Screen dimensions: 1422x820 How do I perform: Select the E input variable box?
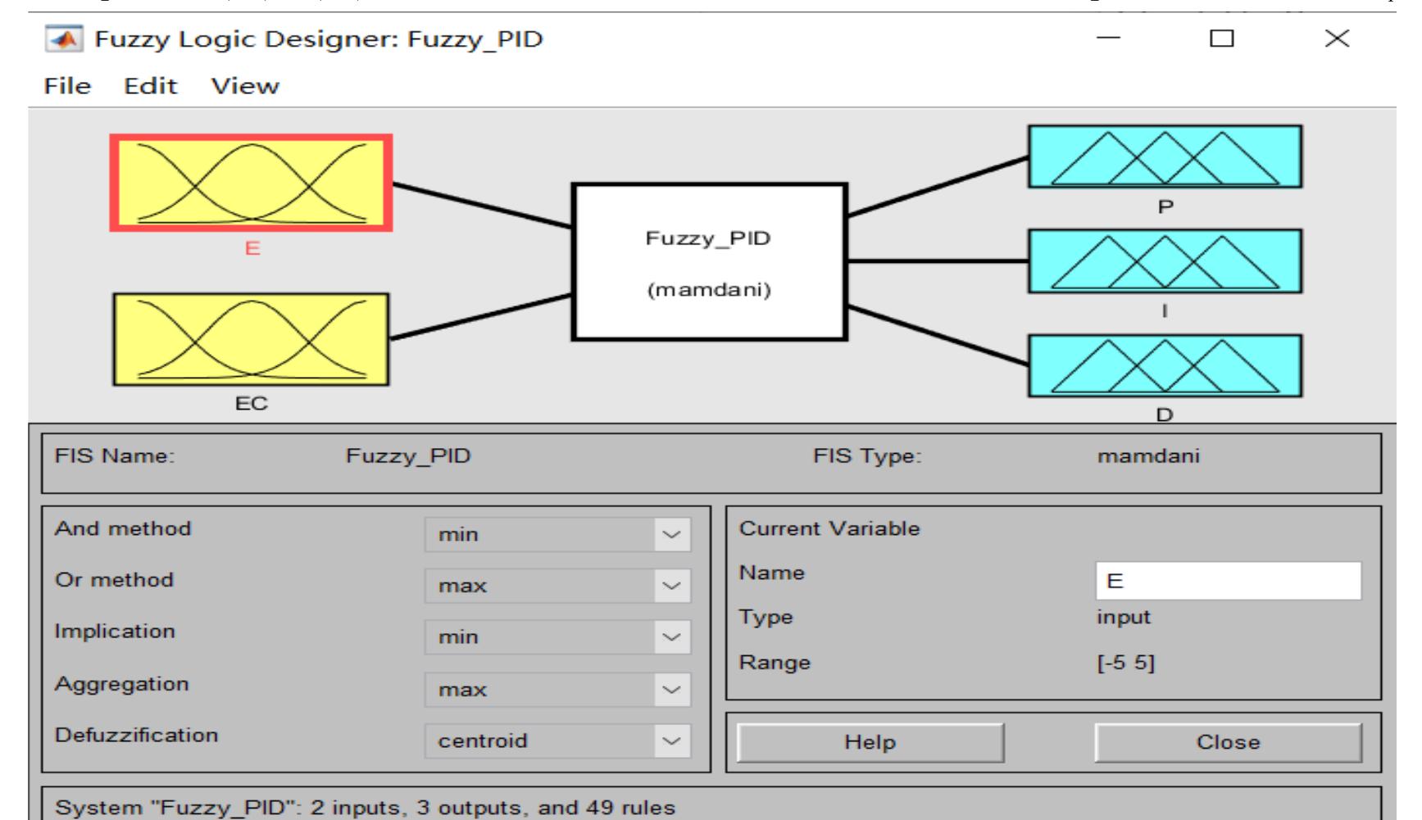[x=252, y=183]
